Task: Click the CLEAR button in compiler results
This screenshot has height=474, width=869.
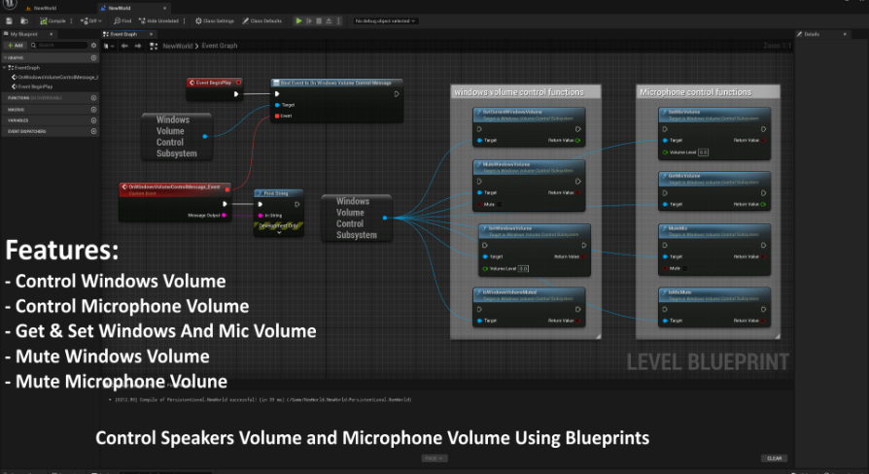Action: tap(774, 457)
